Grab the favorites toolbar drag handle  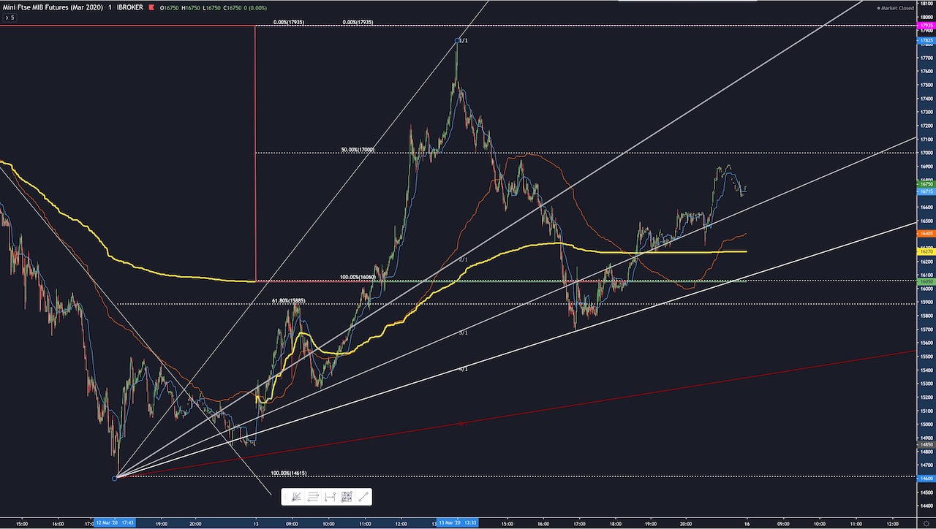pos(286,497)
